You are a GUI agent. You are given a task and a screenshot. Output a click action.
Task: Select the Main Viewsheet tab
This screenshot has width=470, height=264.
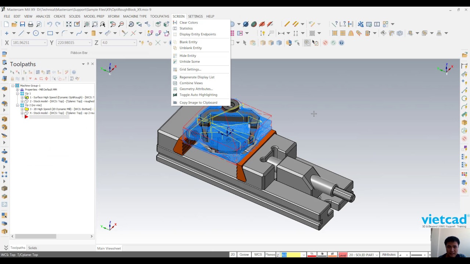(x=109, y=248)
